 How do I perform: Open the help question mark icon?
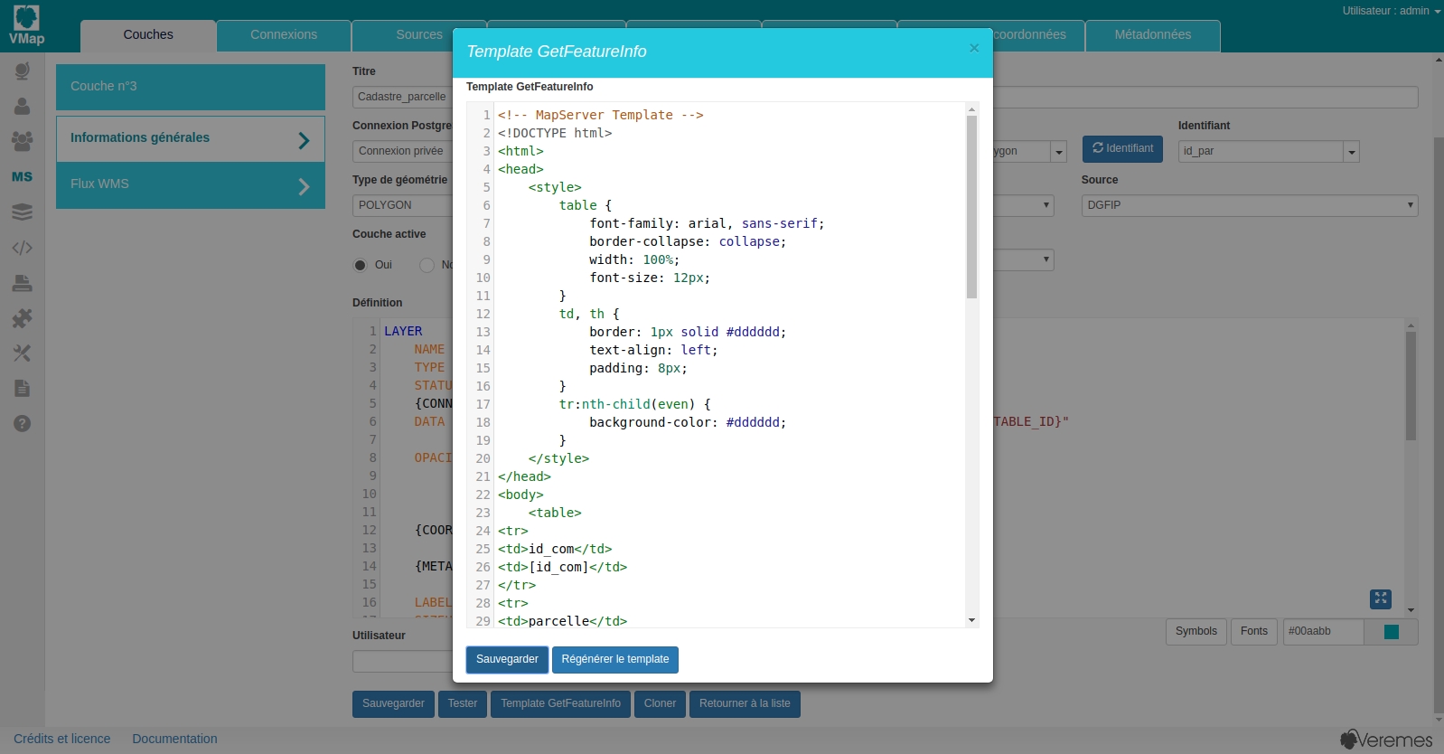pos(23,424)
